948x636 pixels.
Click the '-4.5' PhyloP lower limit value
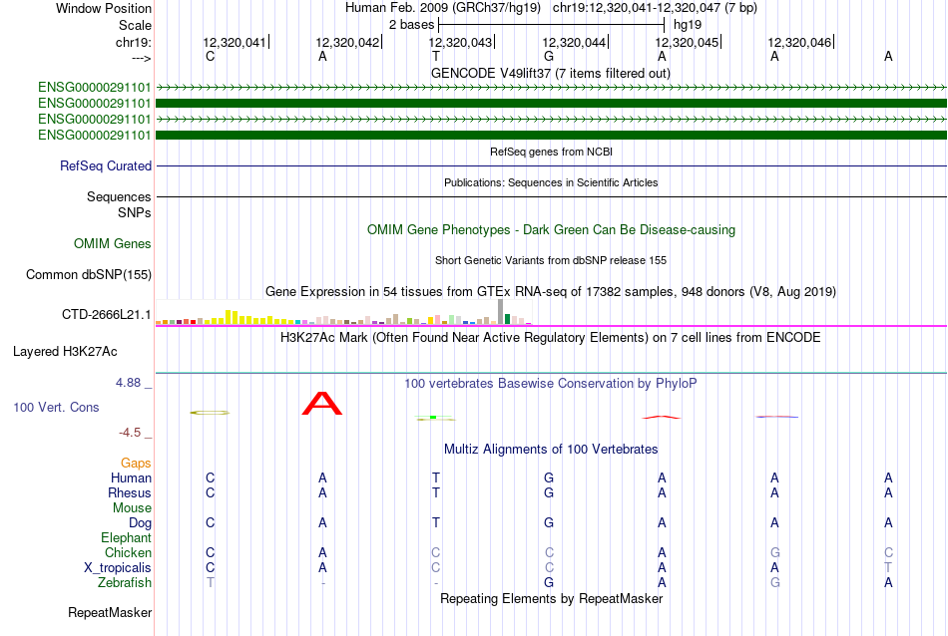[130, 433]
